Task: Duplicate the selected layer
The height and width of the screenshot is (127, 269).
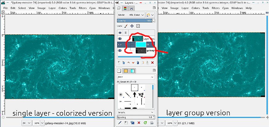Action: coord(138,63)
